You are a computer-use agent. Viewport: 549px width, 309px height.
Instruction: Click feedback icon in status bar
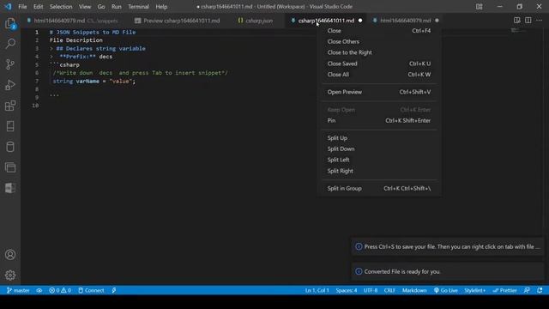point(527,290)
